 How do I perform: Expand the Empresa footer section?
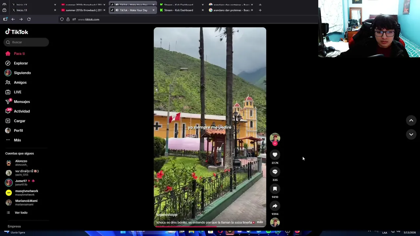click(x=14, y=226)
